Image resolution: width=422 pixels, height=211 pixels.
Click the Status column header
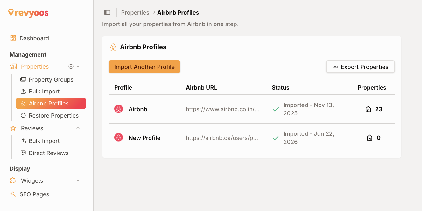click(x=281, y=88)
